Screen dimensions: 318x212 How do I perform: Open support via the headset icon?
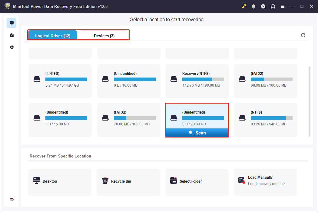[273, 6]
